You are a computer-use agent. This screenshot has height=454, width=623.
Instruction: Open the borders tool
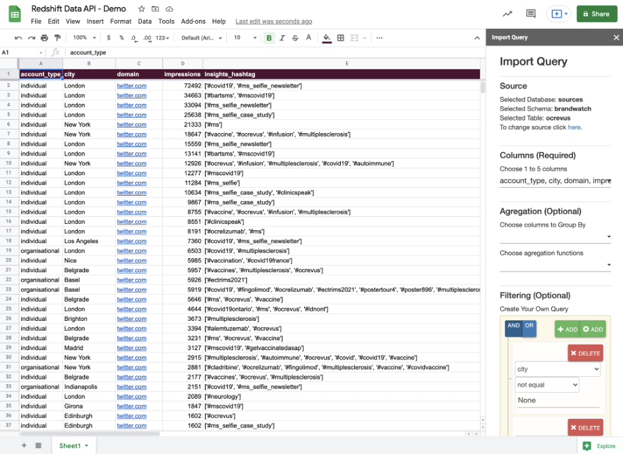(x=341, y=38)
